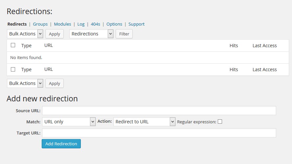The image size is (292, 164).
Task: Open the Modules tab
Action: click(x=62, y=24)
